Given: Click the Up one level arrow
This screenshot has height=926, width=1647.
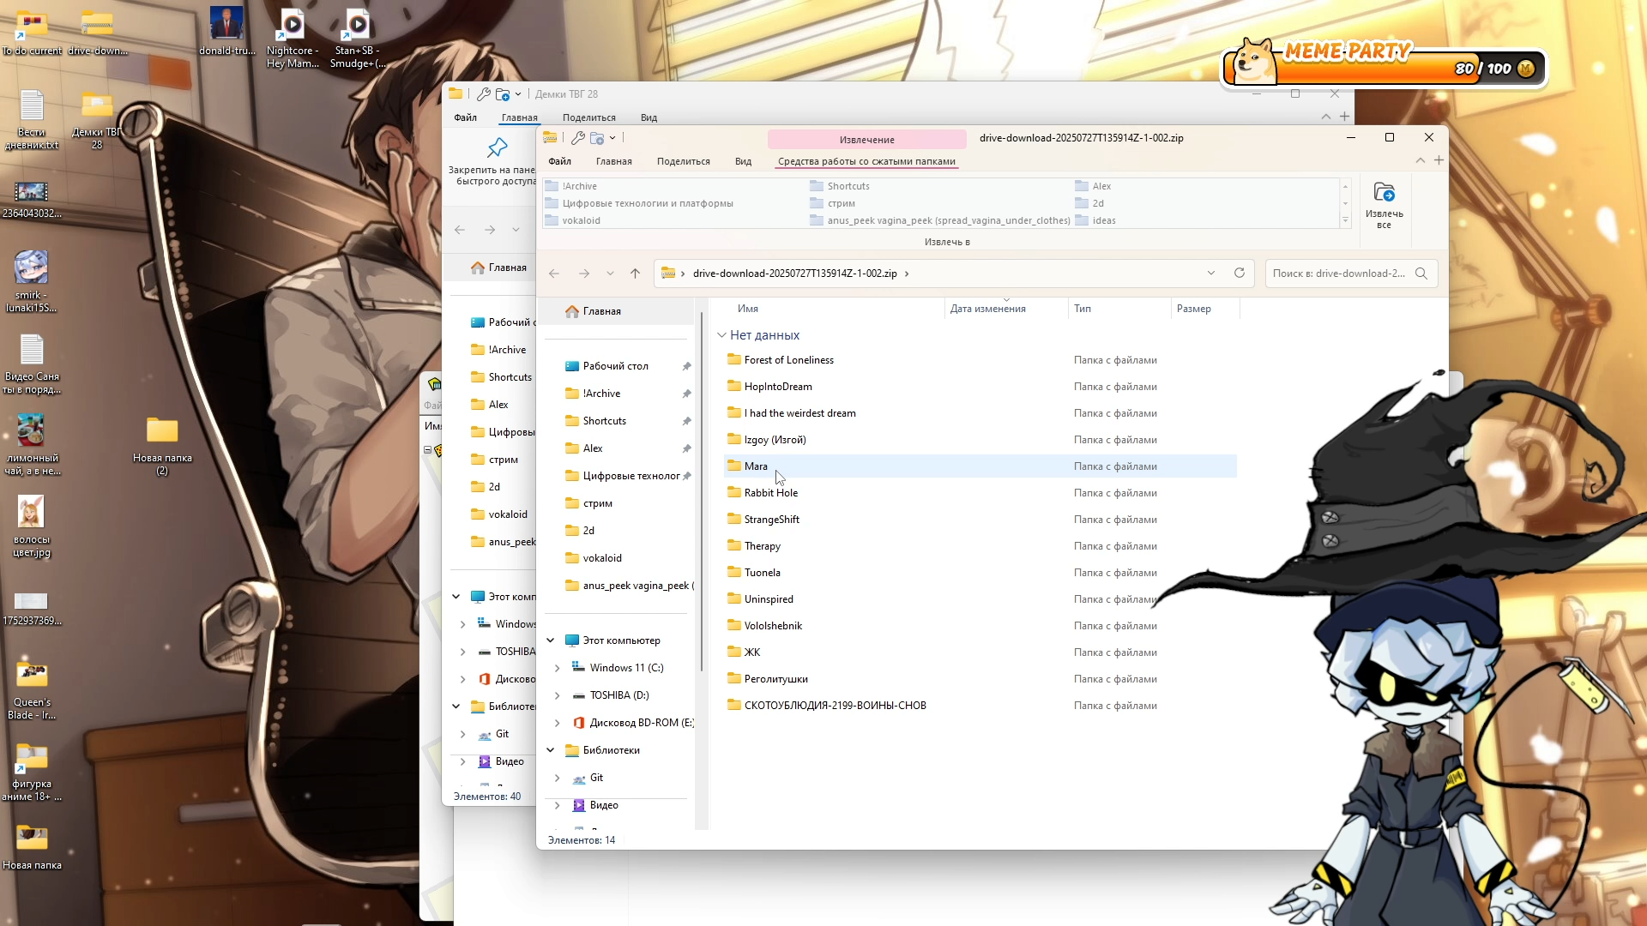Looking at the screenshot, I should point(635,274).
